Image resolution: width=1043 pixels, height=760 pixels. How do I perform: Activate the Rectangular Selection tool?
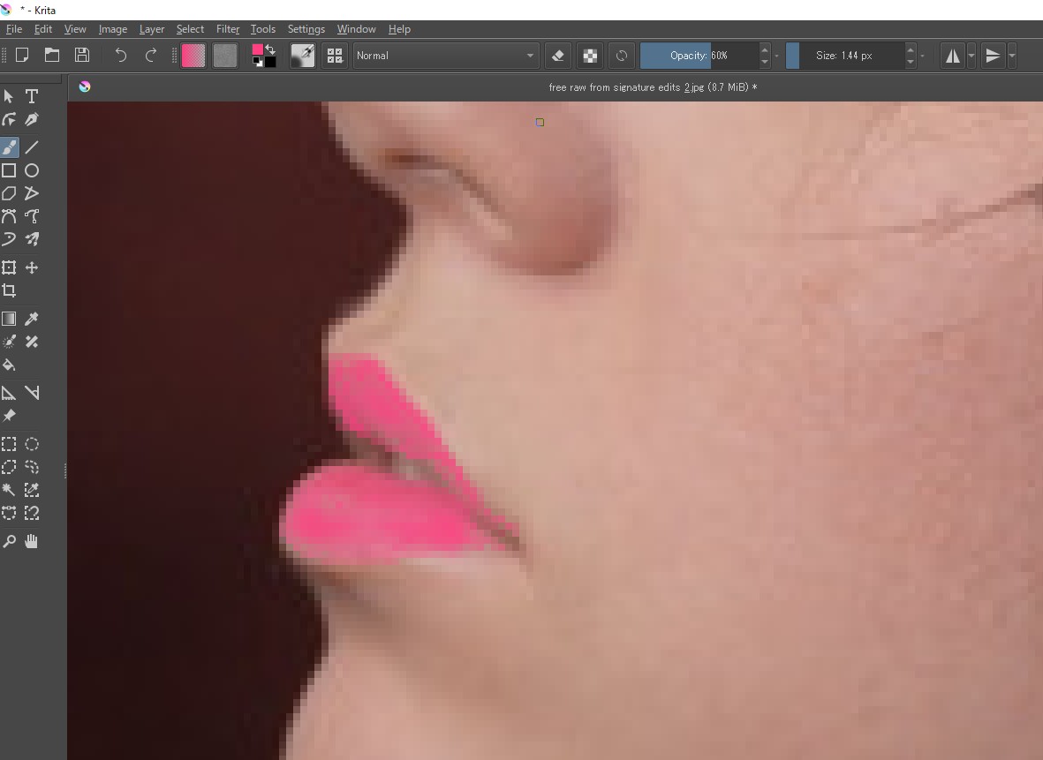click(x=9, y=444)
